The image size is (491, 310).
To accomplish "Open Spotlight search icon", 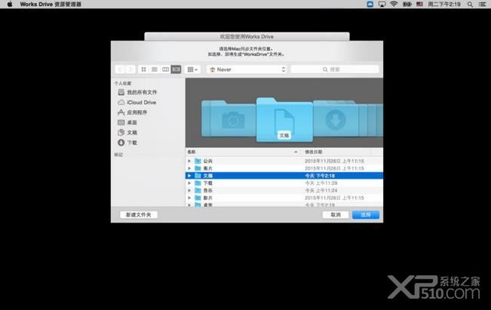I will click(470, 4).
